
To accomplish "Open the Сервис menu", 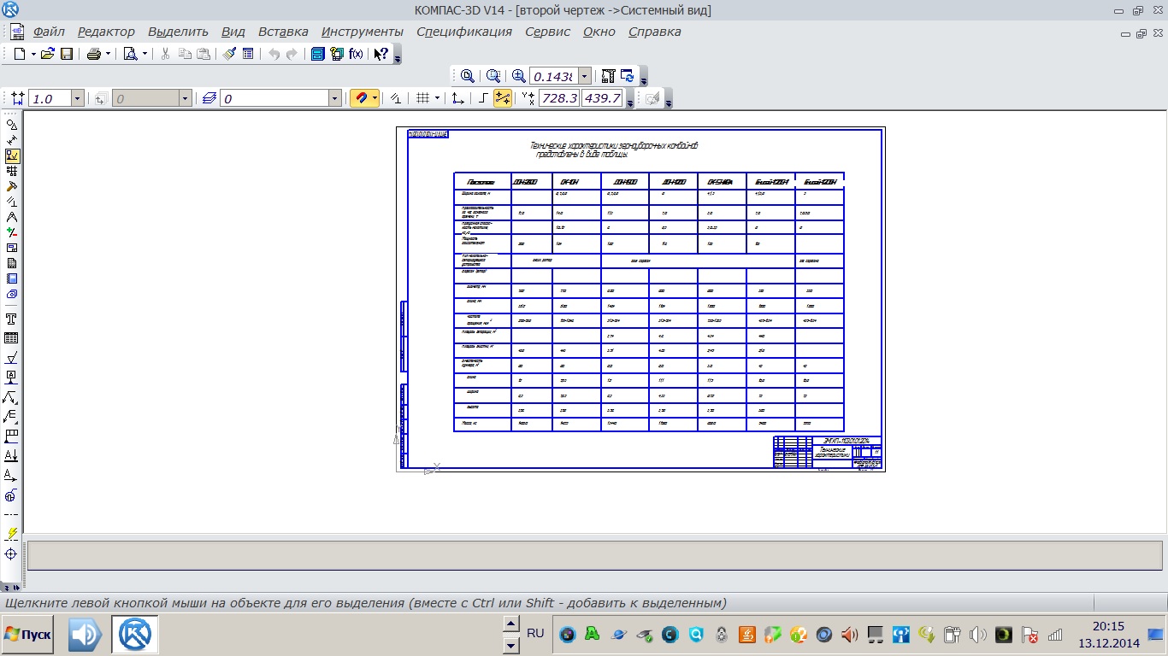I will tap(547, 32).
